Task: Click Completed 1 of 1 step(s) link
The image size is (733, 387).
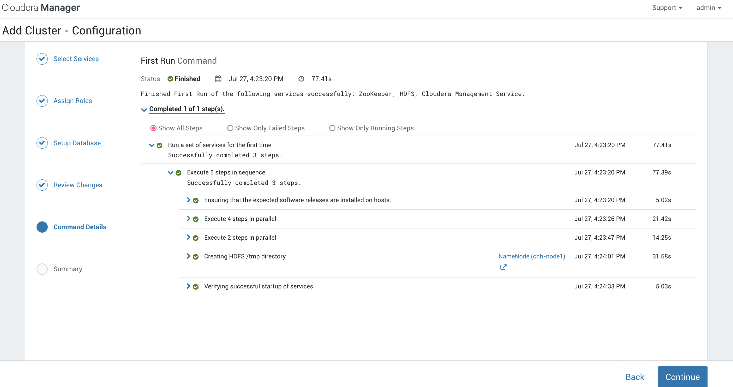Action: coord(187,109)
